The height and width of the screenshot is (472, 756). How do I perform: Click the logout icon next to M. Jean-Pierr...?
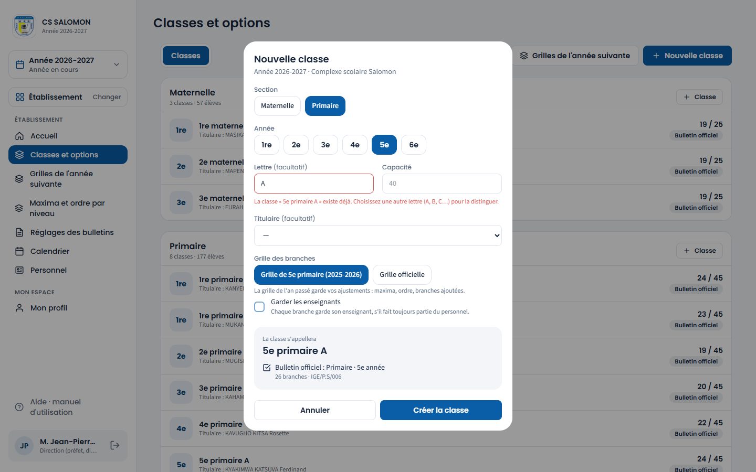tap(115, 445)
